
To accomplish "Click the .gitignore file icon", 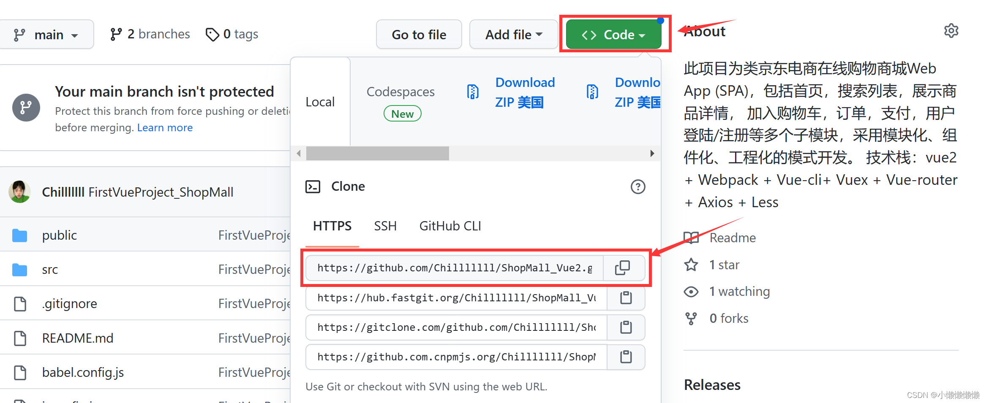I will point(20,304).
